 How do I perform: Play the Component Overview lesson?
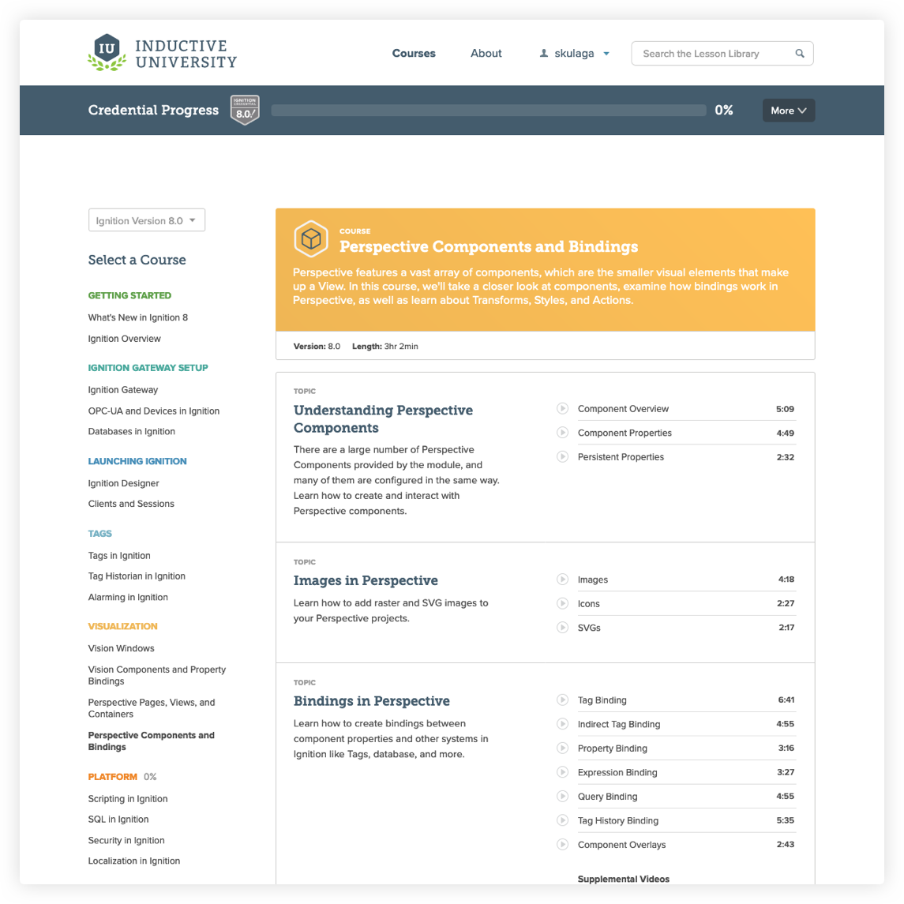[x=562, y=408]
